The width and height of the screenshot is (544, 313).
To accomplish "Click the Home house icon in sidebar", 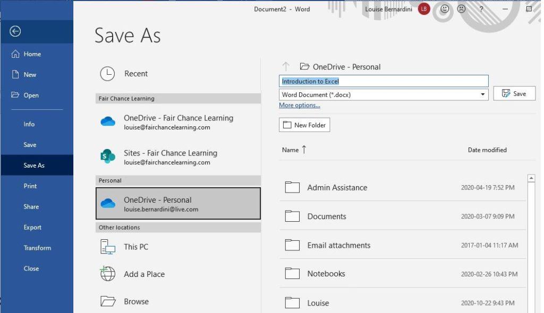I will pyautogui.click(x=15, y=54).
